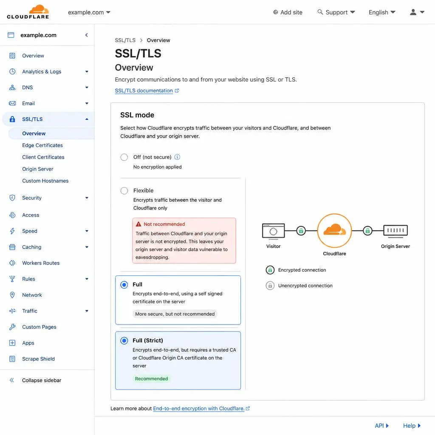This screenshot has width=435, height=435.
Task: Collapse the SSL/TLS section arrow
Action: pyautogui.click(x=87, y=119)
